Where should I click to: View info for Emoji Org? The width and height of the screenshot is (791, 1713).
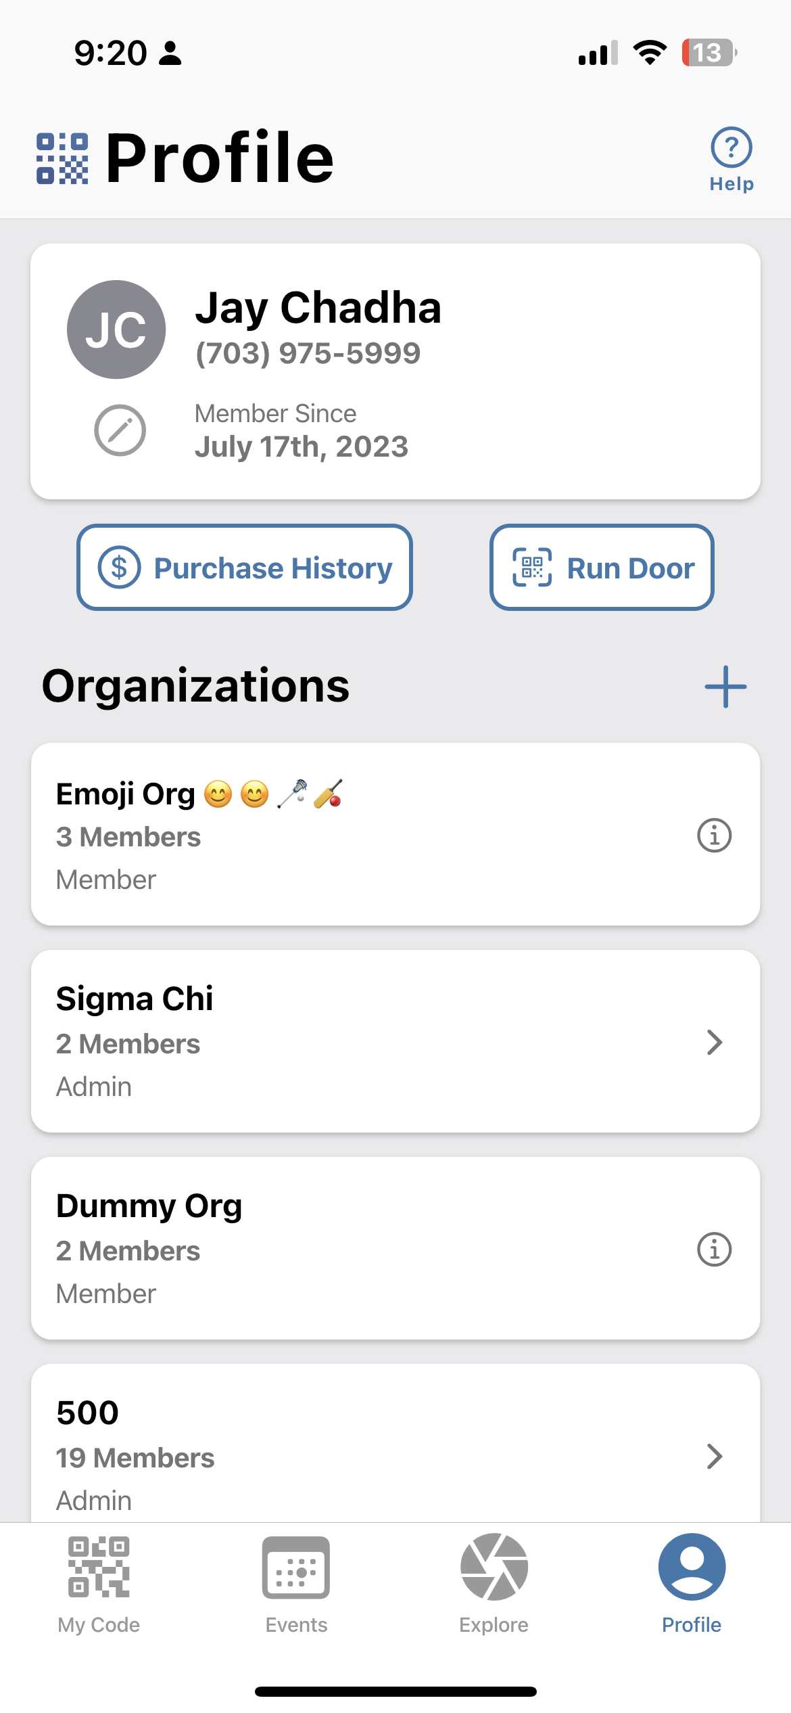point(714,836)
